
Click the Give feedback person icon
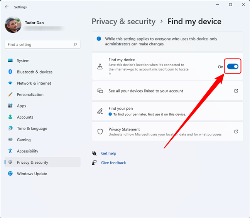tap(94, 163)
